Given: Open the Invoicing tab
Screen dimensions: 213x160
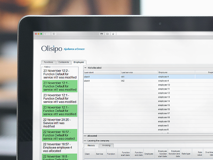Looking at the screenshot, I should pos(106,145).
